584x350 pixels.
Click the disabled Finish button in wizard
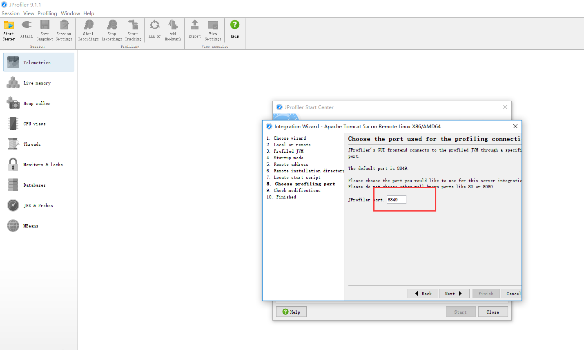[486, 294]
